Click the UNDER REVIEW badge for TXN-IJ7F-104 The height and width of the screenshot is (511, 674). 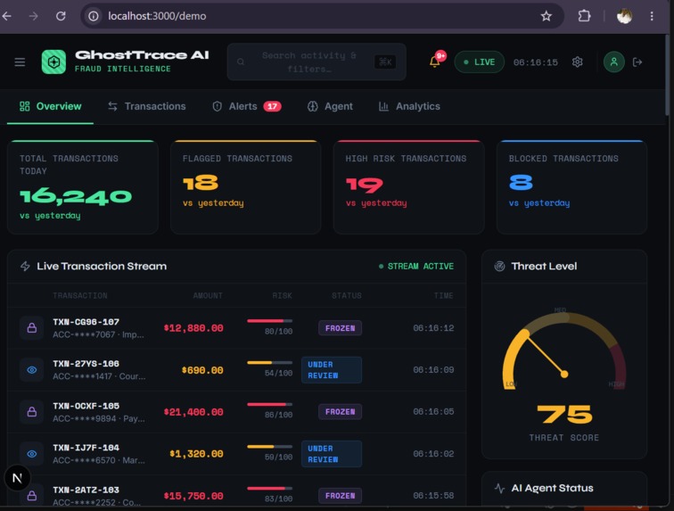coord(332,454)
